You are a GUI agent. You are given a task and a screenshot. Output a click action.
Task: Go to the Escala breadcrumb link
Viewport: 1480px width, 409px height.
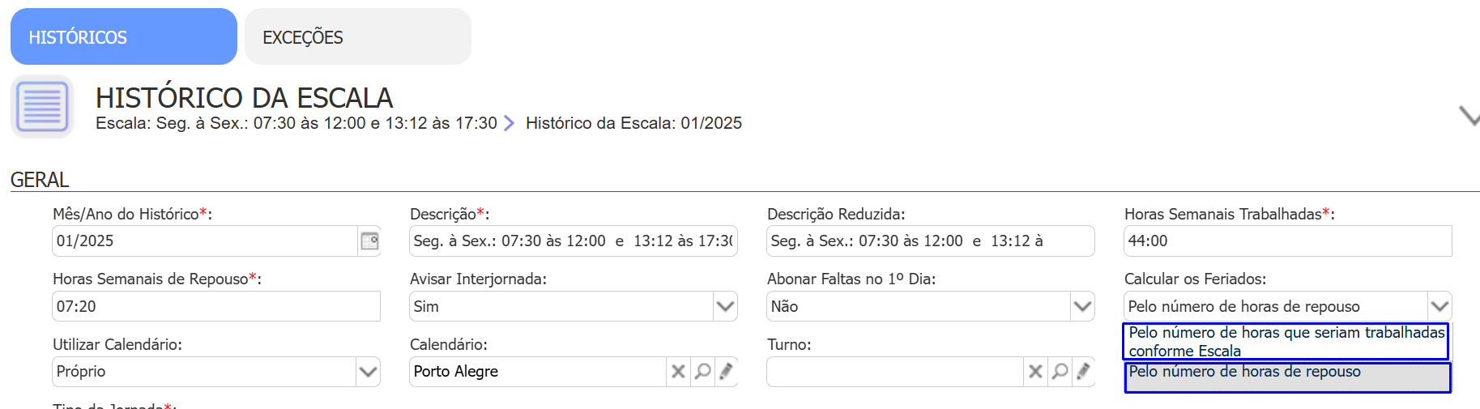coord(296,123)
